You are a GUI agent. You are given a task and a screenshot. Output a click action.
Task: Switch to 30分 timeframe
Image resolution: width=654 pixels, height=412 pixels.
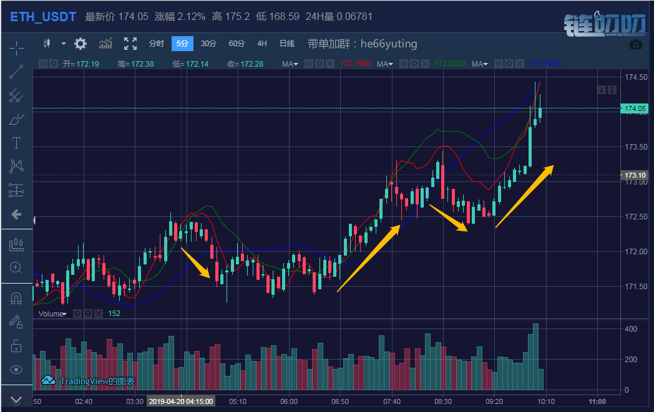point(208,44)
